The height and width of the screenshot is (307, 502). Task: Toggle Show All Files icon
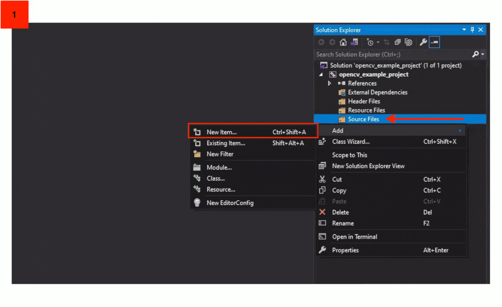(x=408, y=42)
